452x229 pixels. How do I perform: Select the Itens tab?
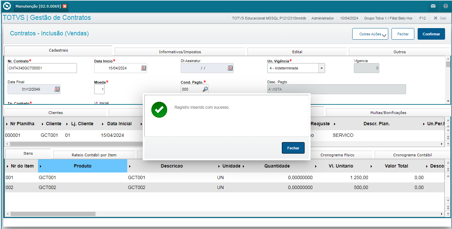28,154
